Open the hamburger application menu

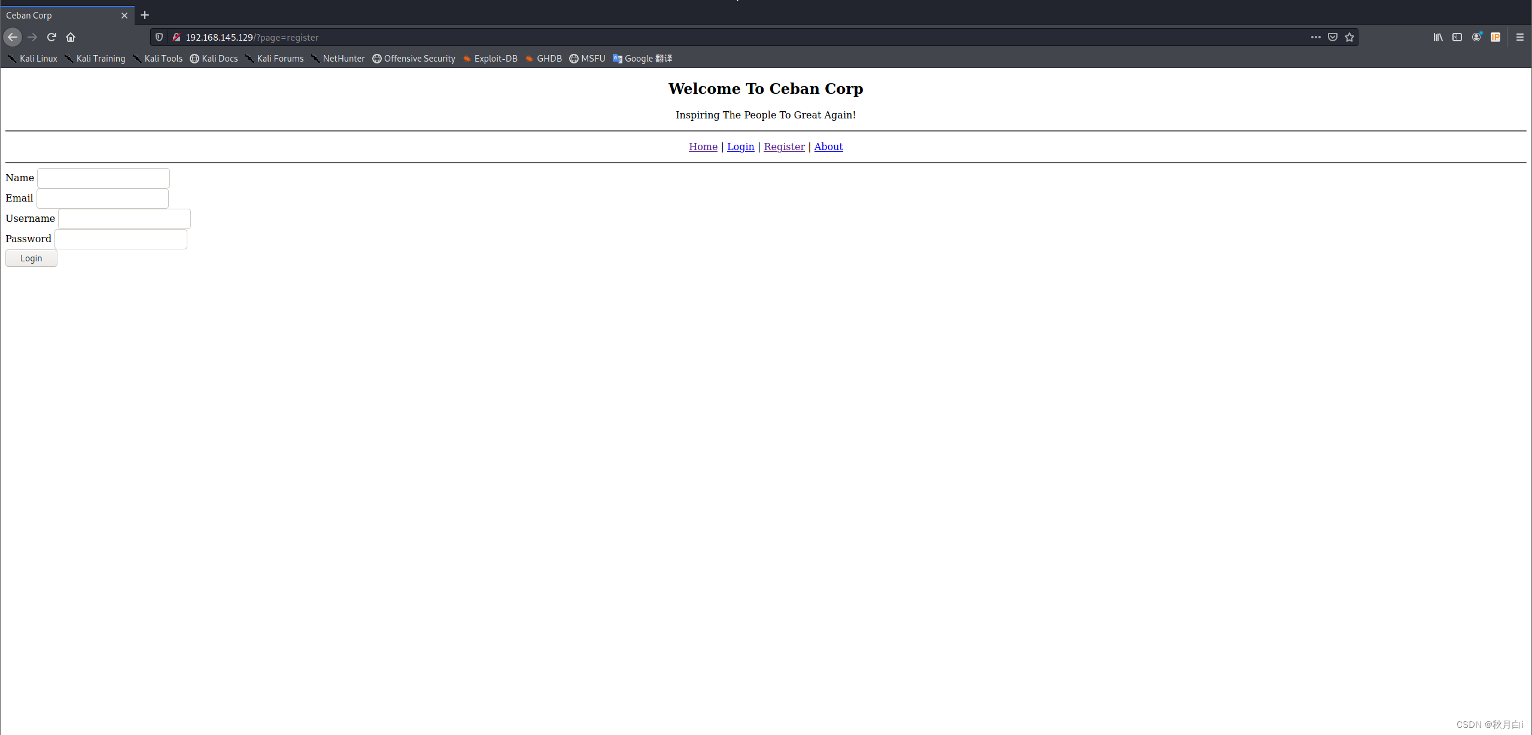click(x=1519, y=37)
